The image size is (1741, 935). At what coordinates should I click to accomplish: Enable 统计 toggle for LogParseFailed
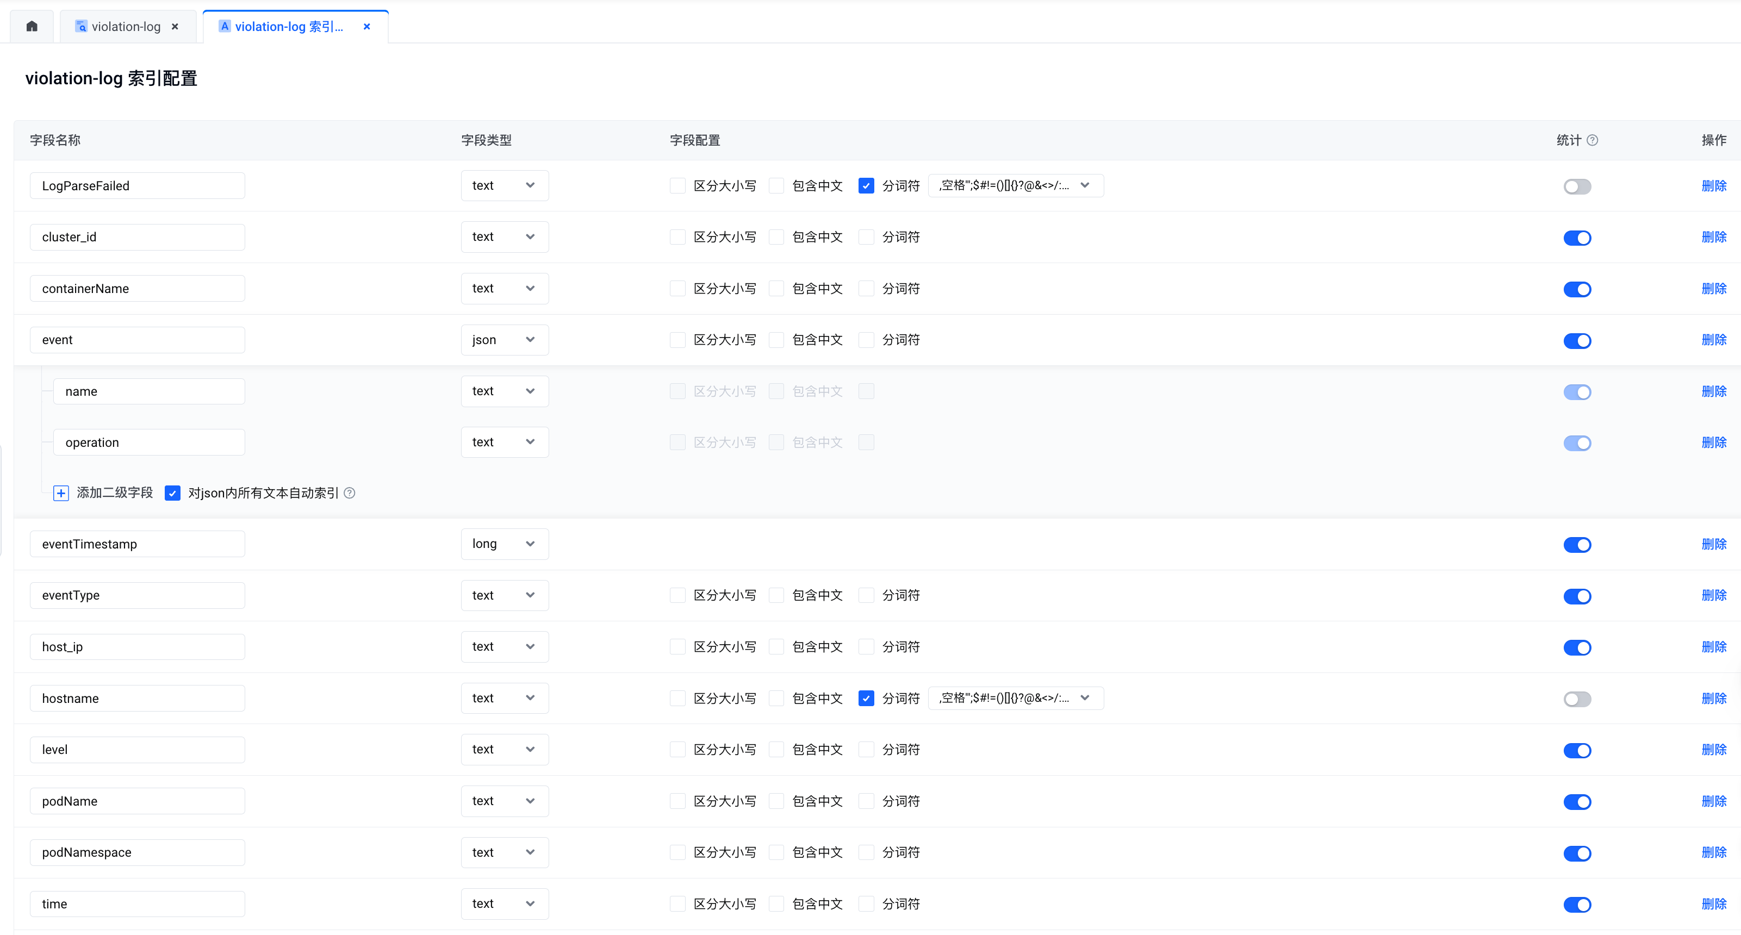pyautogui.click(x=1577, y=186)
